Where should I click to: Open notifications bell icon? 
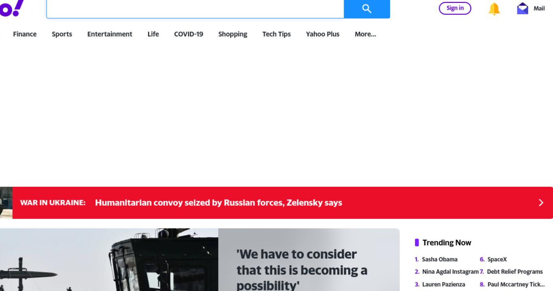[x=494, y=8]
